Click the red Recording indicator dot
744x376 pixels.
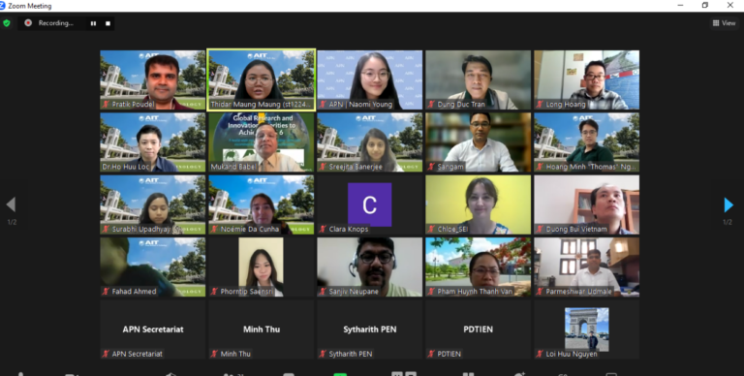point(28,23)
